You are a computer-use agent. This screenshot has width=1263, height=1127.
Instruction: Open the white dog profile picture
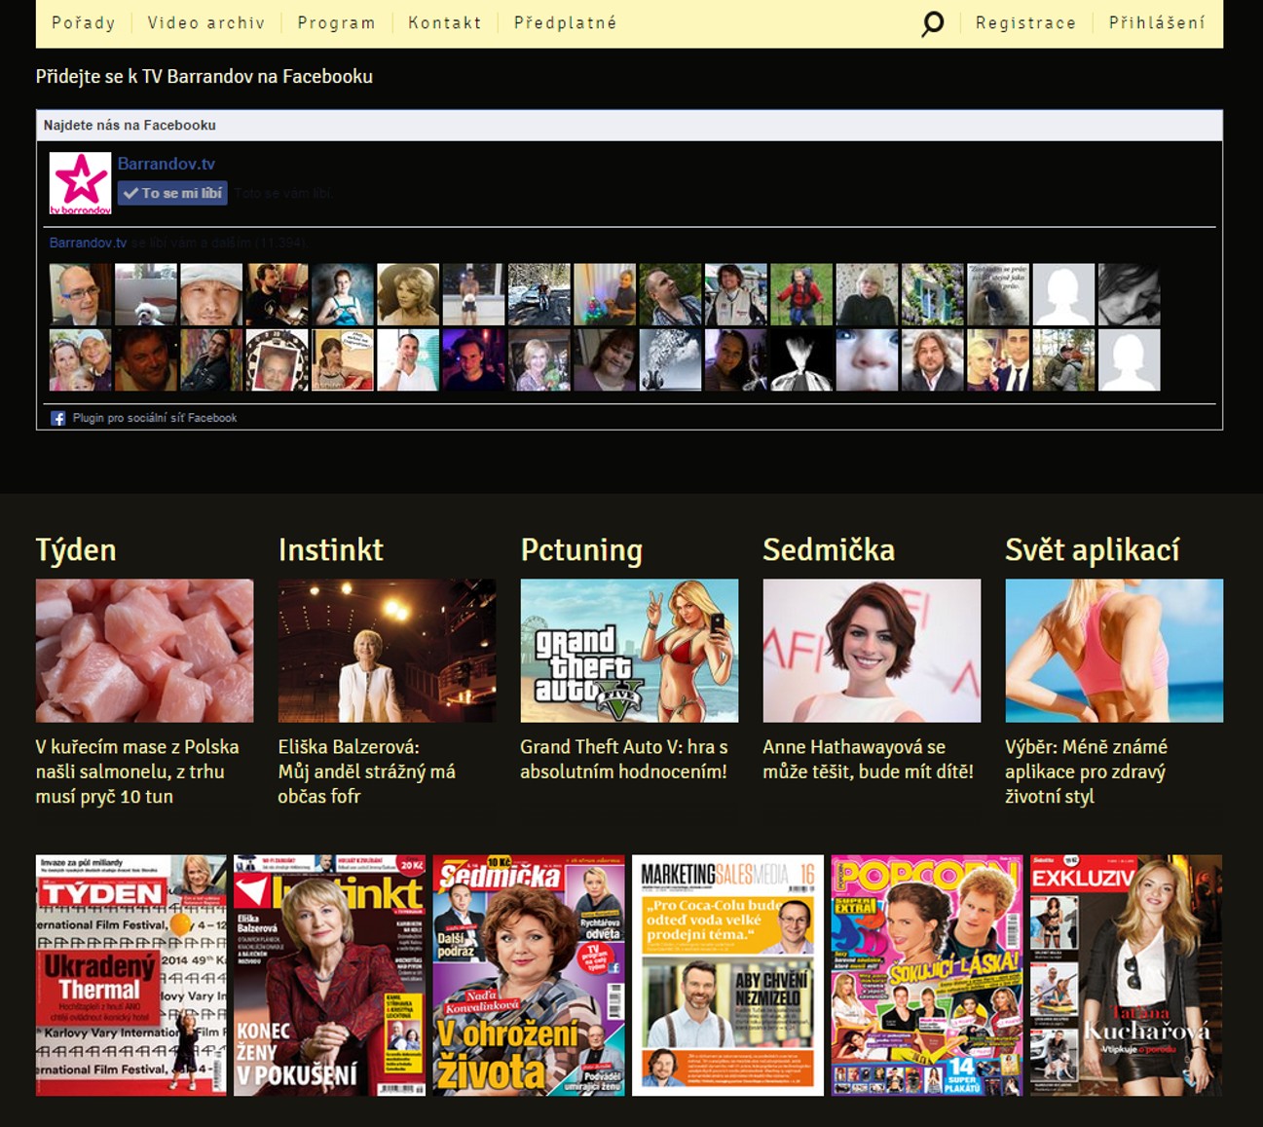146,294
